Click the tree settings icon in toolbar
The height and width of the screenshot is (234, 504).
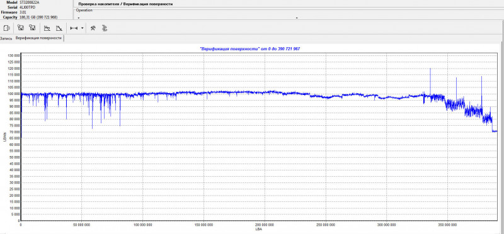point(104,28)
